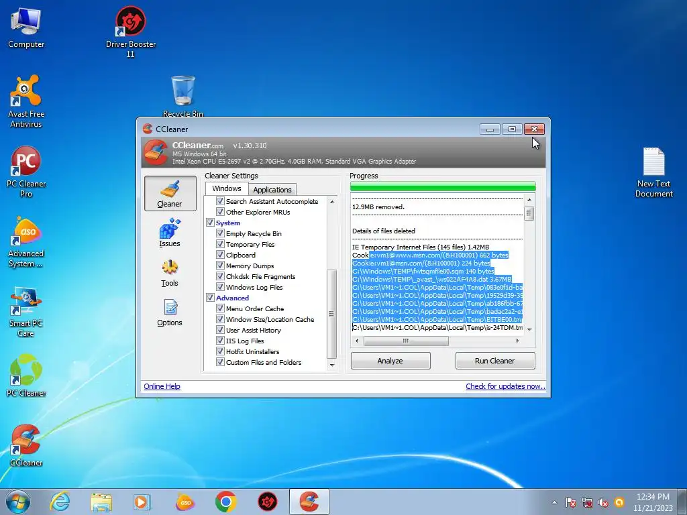Click the '12.9MB removed.' log line
This screenshot has width=687, height=515.
[x=378, y=207]
